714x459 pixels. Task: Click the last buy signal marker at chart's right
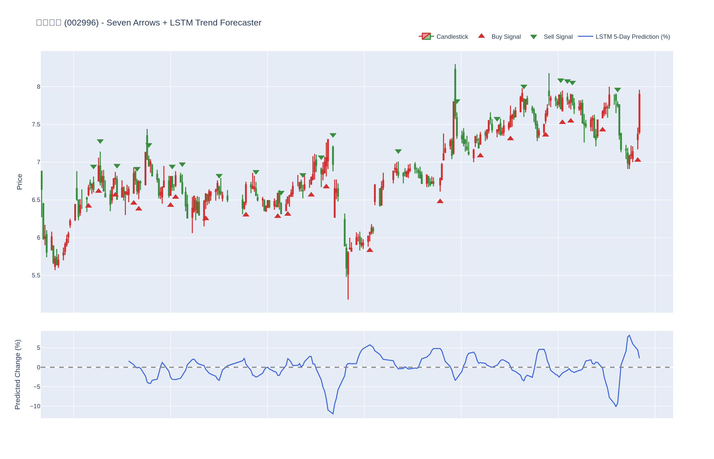[638, 160]
